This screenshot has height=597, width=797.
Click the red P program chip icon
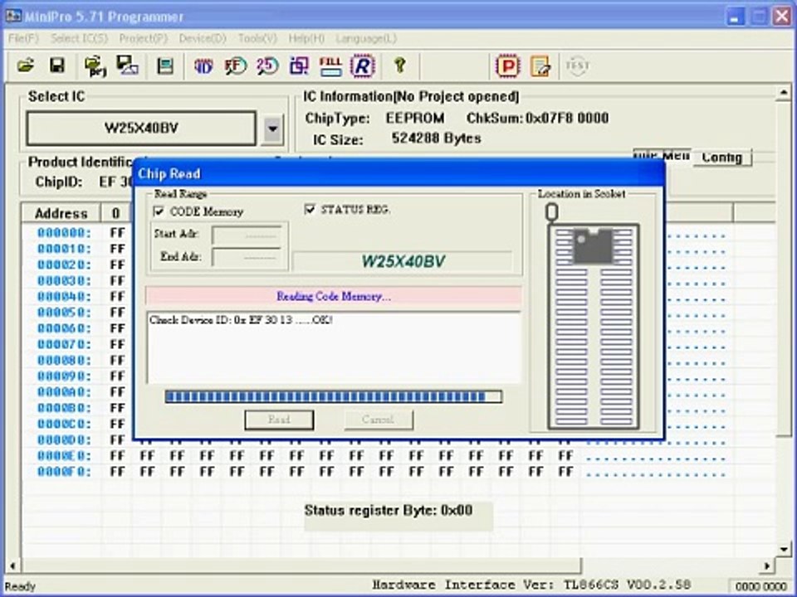point(507,66)
